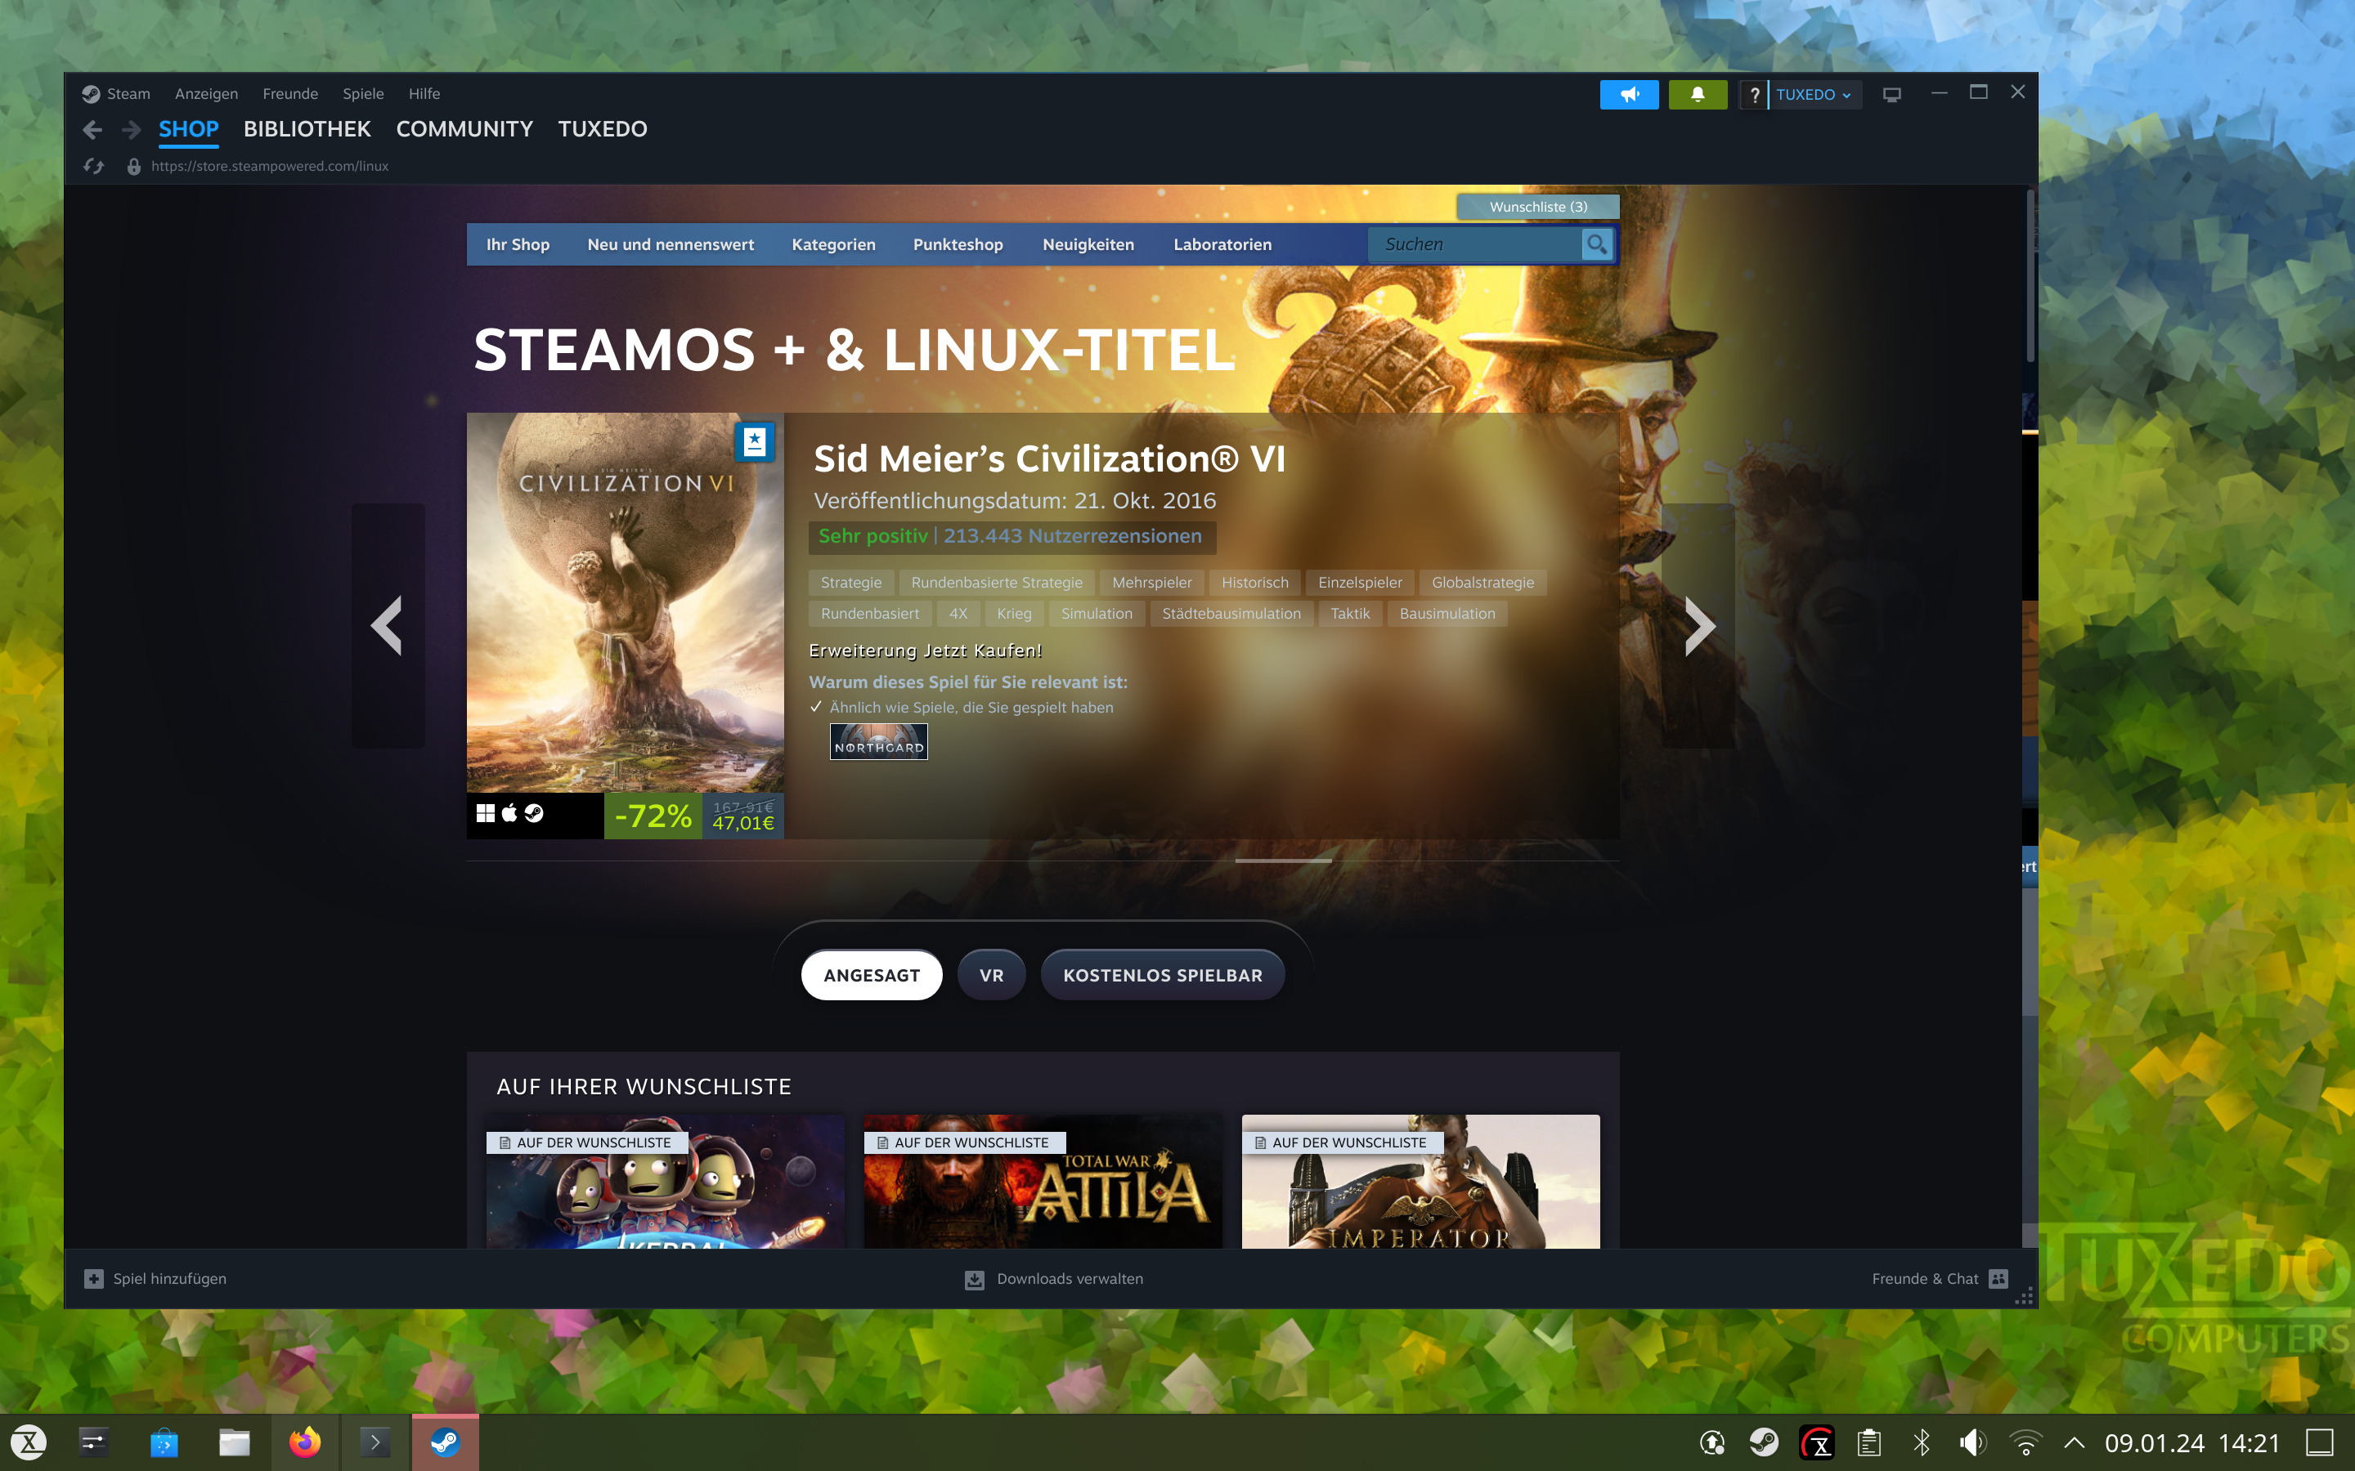Viewport: 2355px width, 1471px height.
Task: Click the SteamOS icon on the Civilization VI card
Action: click(534, 813)
